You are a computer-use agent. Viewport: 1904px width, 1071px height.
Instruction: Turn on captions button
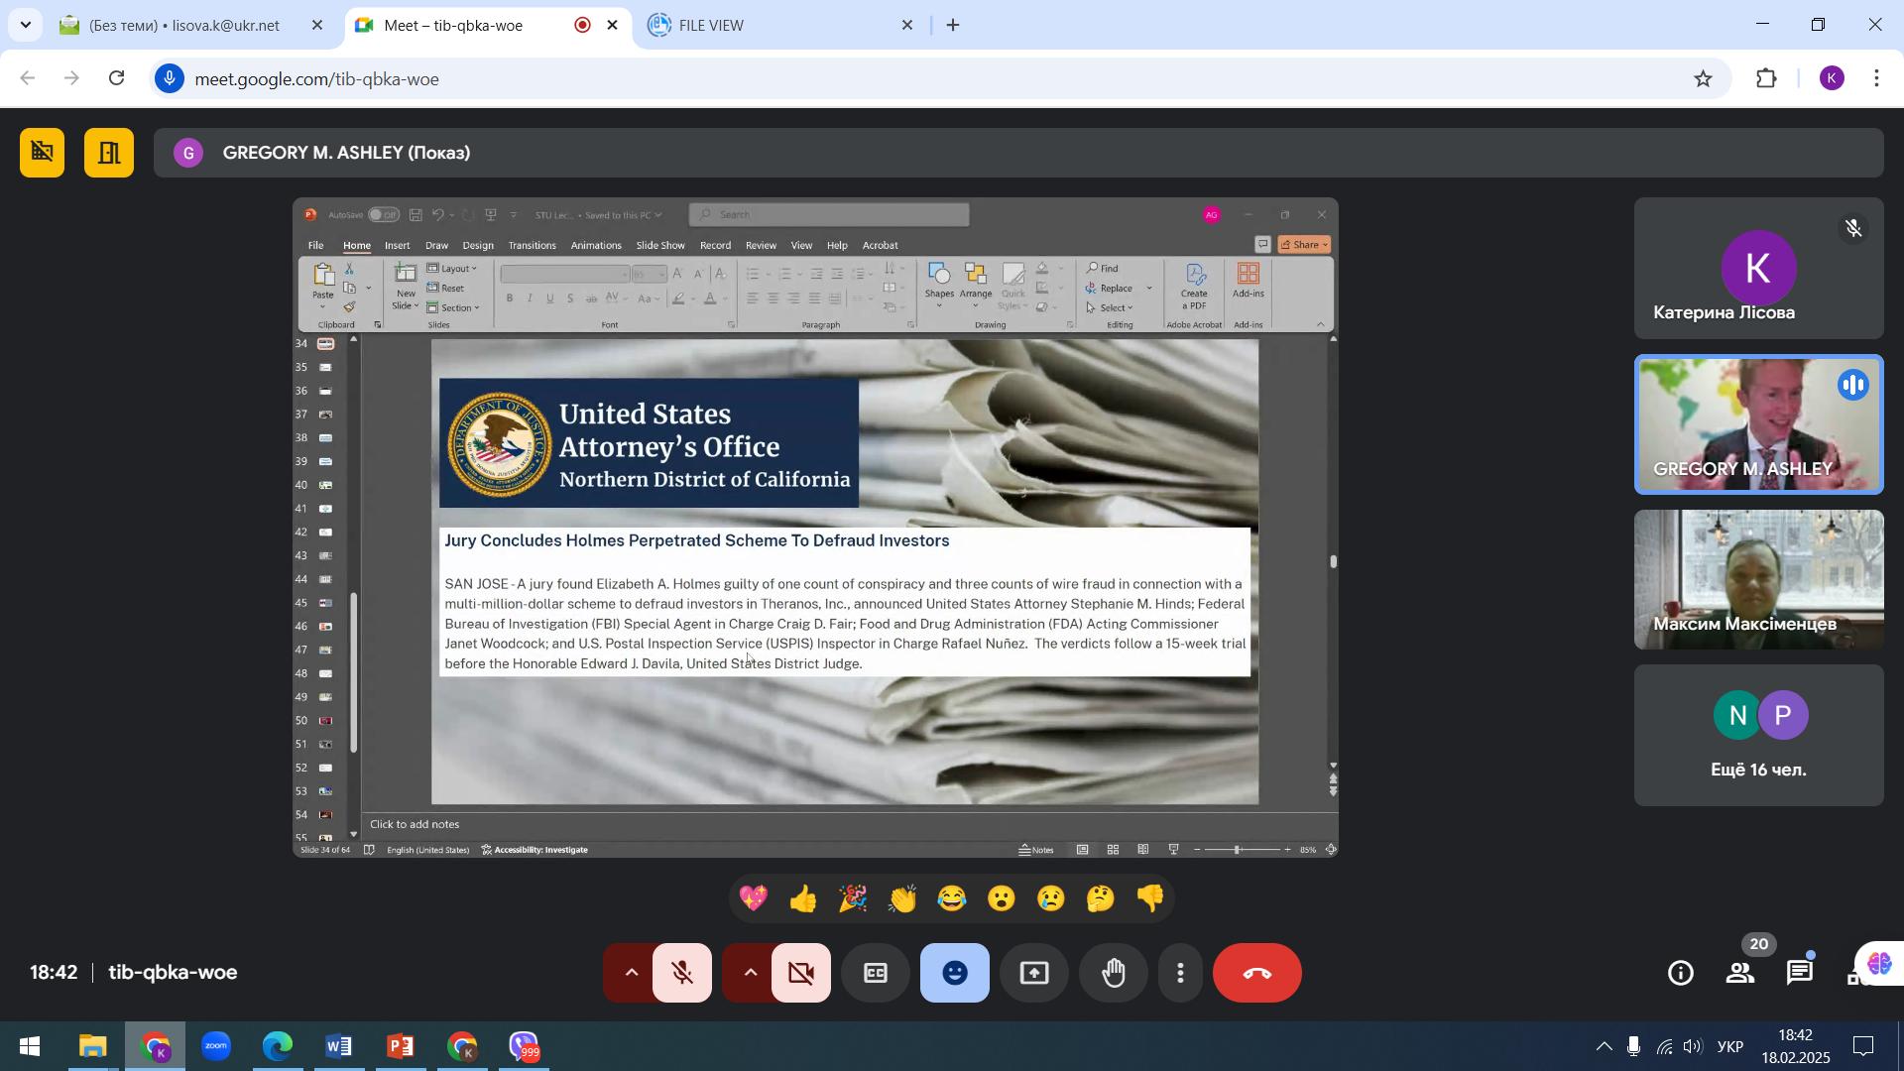point(875,973)
